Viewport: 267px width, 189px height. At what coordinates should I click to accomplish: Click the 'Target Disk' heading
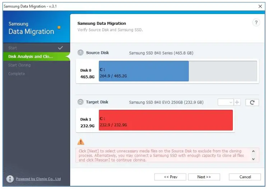97,102
